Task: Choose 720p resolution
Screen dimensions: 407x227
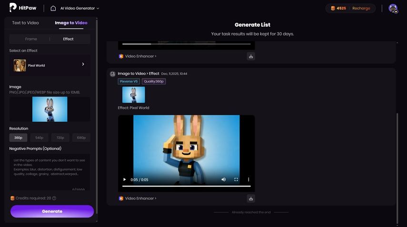Action: (60, 138)
